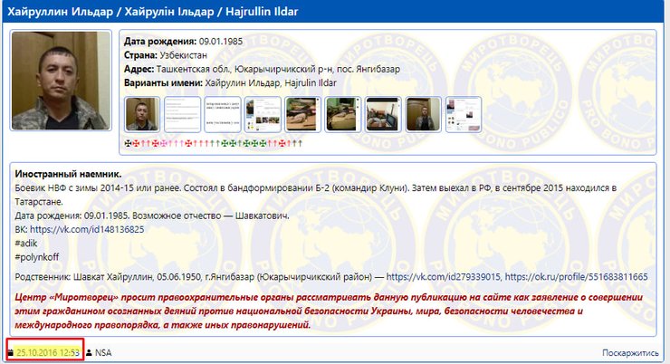Open the seventh thumbnail in the gallery row
This screenshot has height=364, width=670.
tap(383, 115)
